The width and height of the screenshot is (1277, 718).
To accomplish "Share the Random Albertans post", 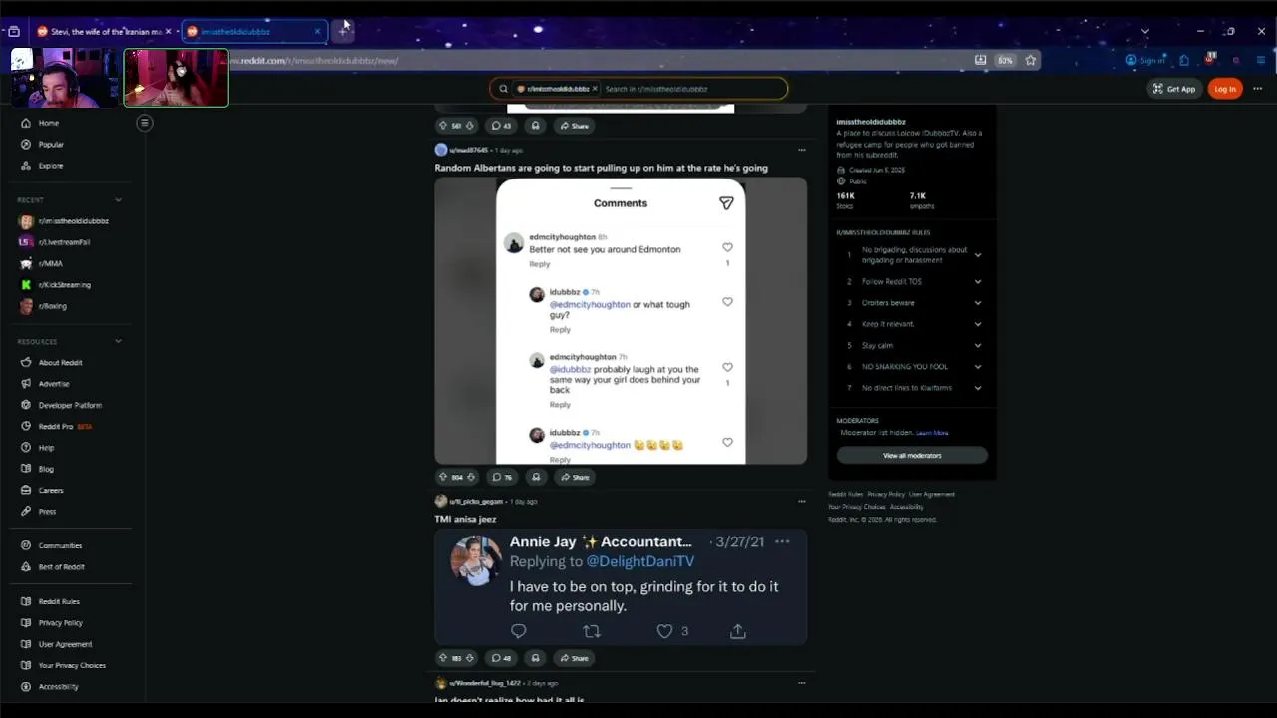I will (x=575, y=477).
